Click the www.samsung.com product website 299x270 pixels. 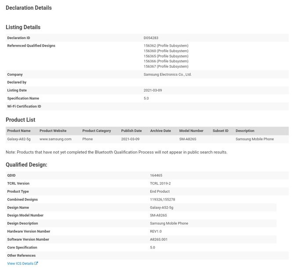coord(55,139)
